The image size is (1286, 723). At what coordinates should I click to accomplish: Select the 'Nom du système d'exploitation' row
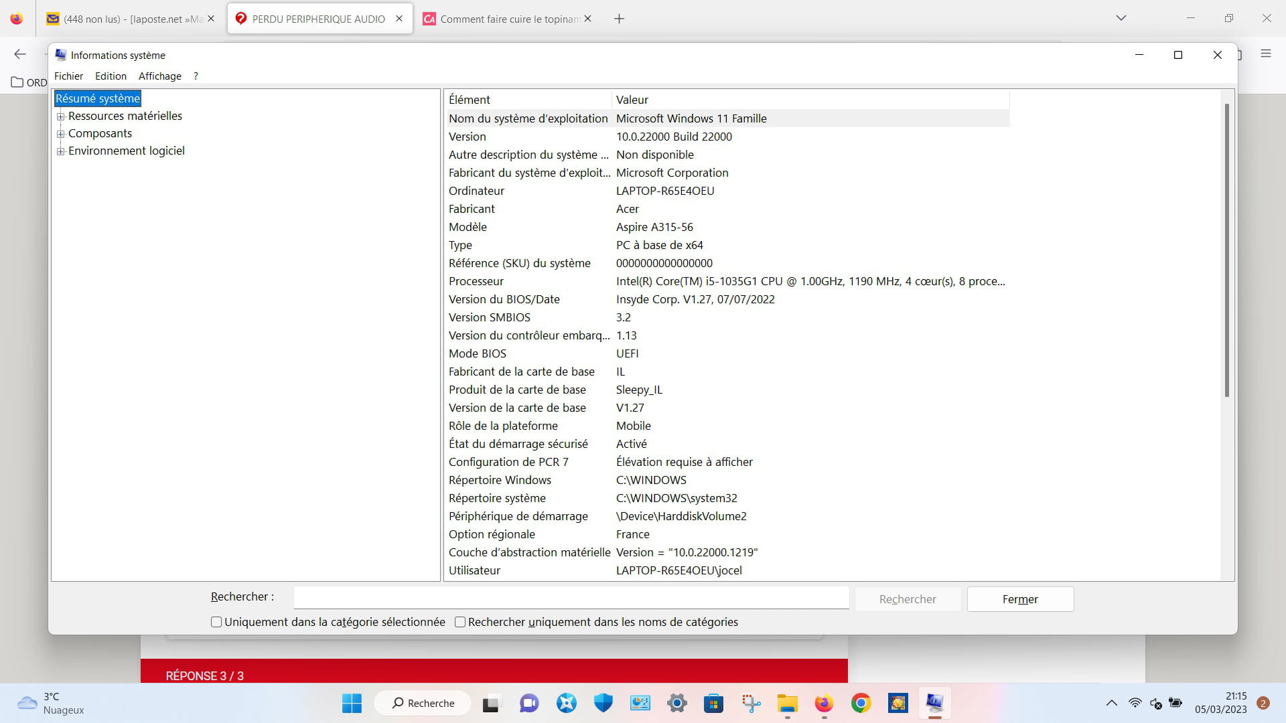728,118
